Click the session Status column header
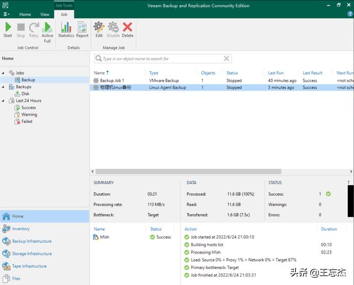This screenshot has height=285, width=354. 156,229
